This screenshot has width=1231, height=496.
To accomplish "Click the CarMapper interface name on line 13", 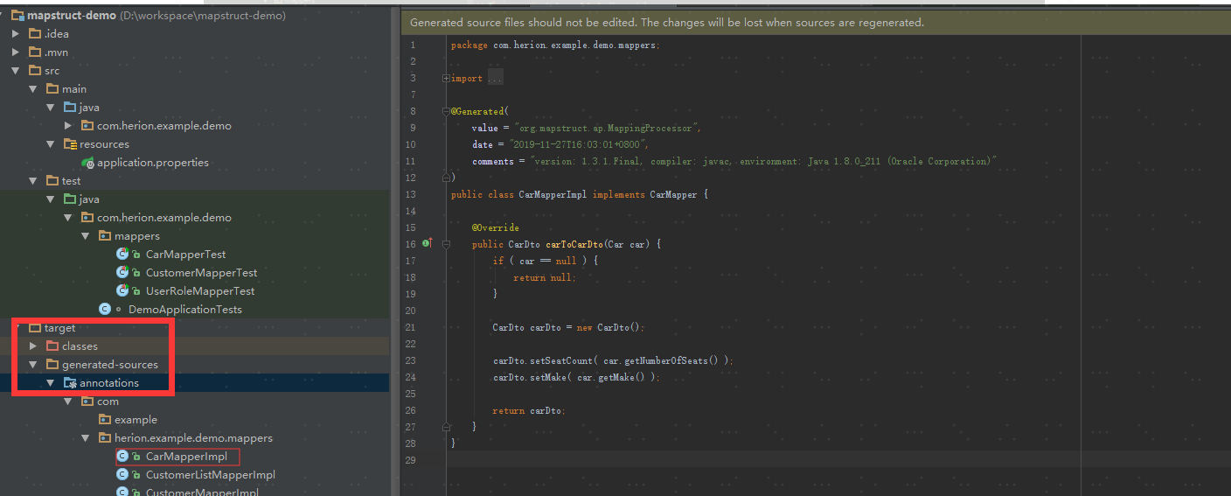I will [672, 194].
